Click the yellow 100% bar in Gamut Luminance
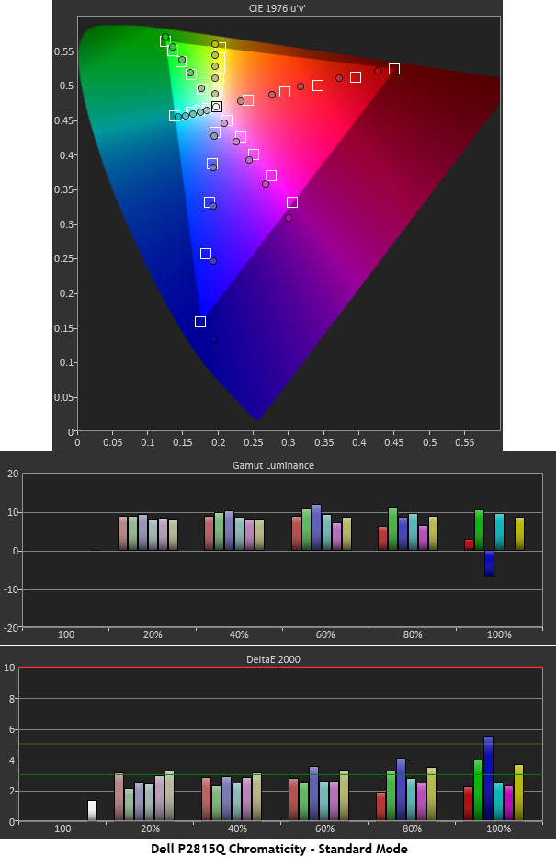 pos(519,533)
